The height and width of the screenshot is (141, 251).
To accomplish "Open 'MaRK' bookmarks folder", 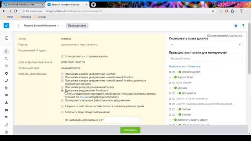I will (8, 17).
